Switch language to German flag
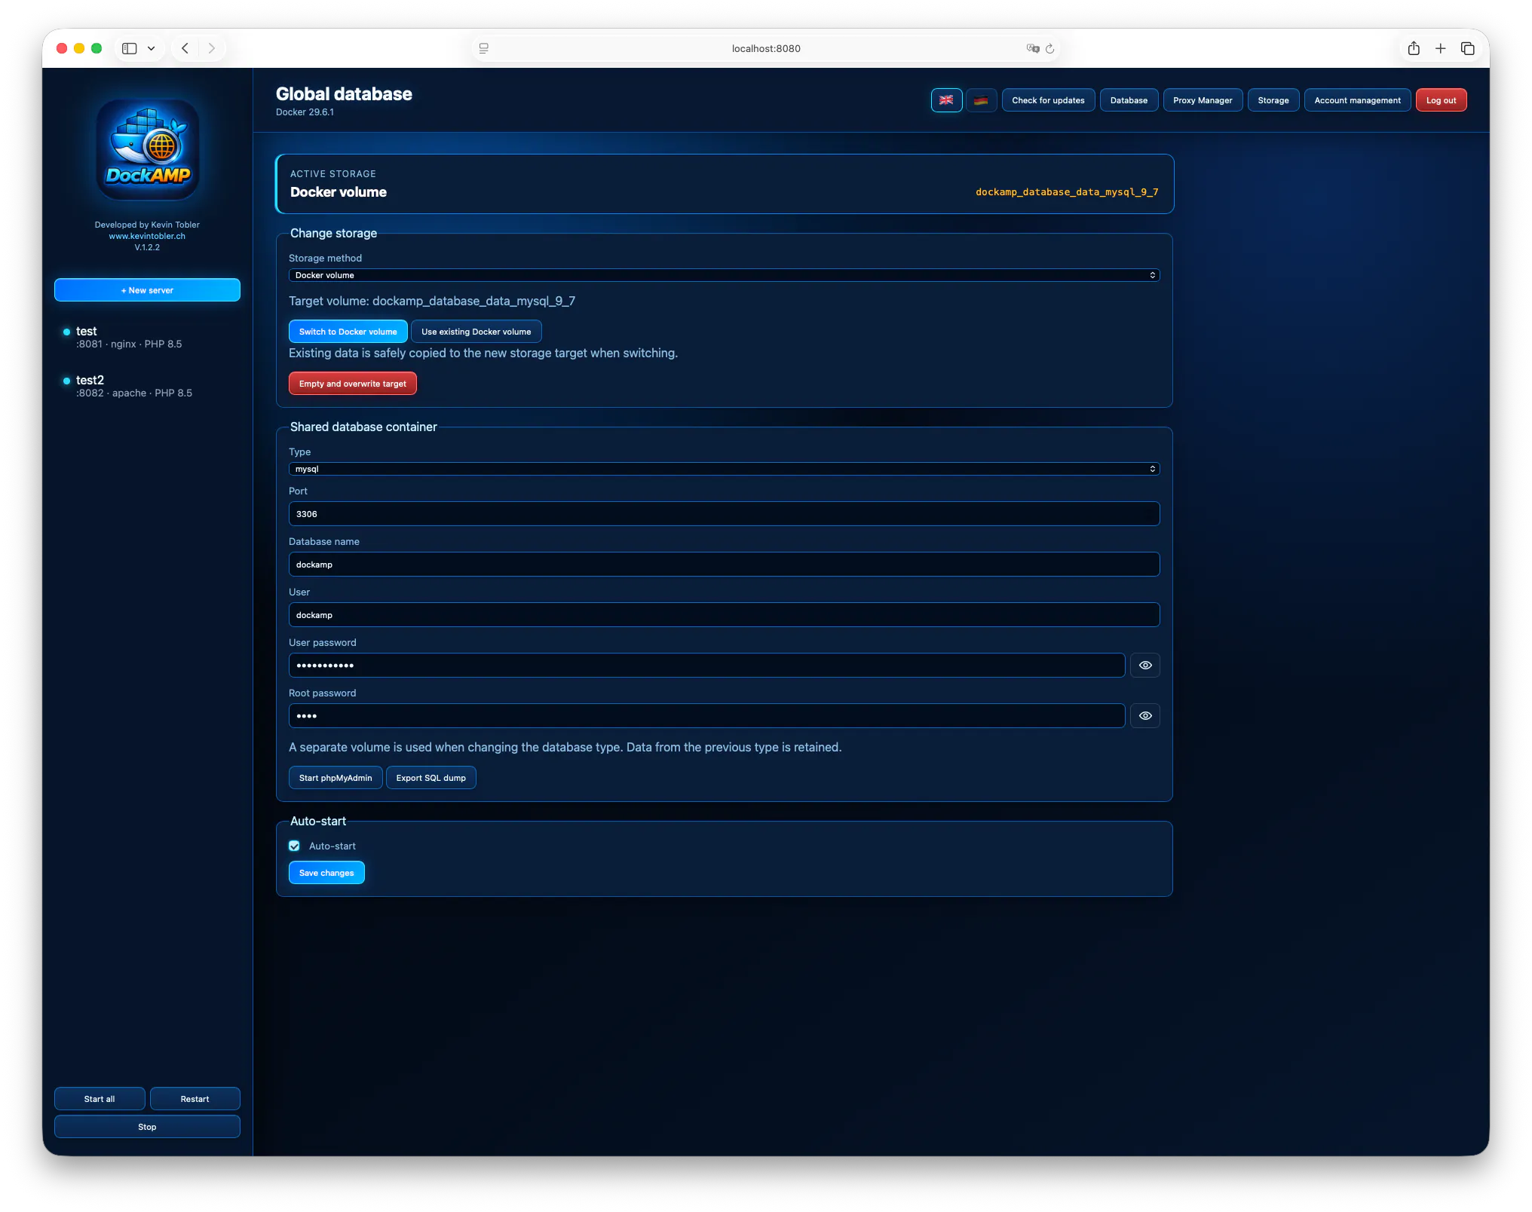 [x=981, y=100]
